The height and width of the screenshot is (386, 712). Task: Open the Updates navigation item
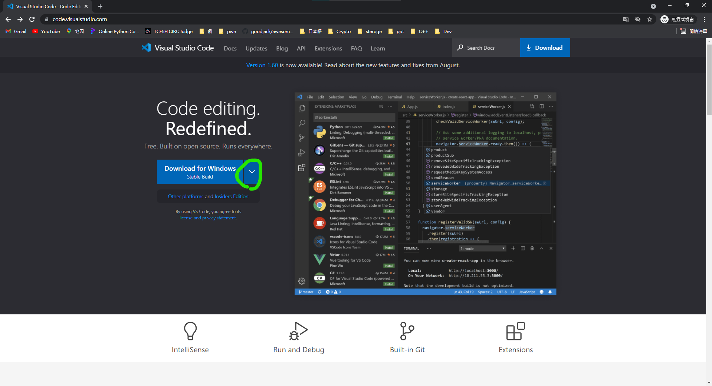[256, 49]
